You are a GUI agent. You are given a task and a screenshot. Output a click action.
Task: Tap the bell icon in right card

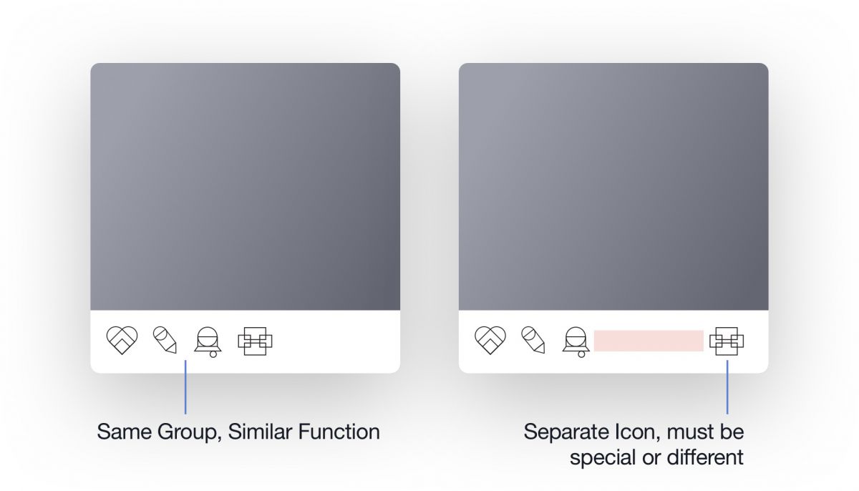coord(576,342)
